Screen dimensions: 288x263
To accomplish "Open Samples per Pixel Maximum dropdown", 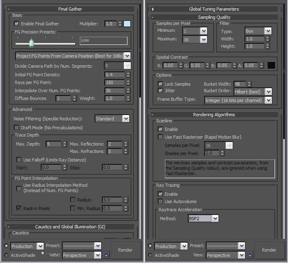I will 204,39.
